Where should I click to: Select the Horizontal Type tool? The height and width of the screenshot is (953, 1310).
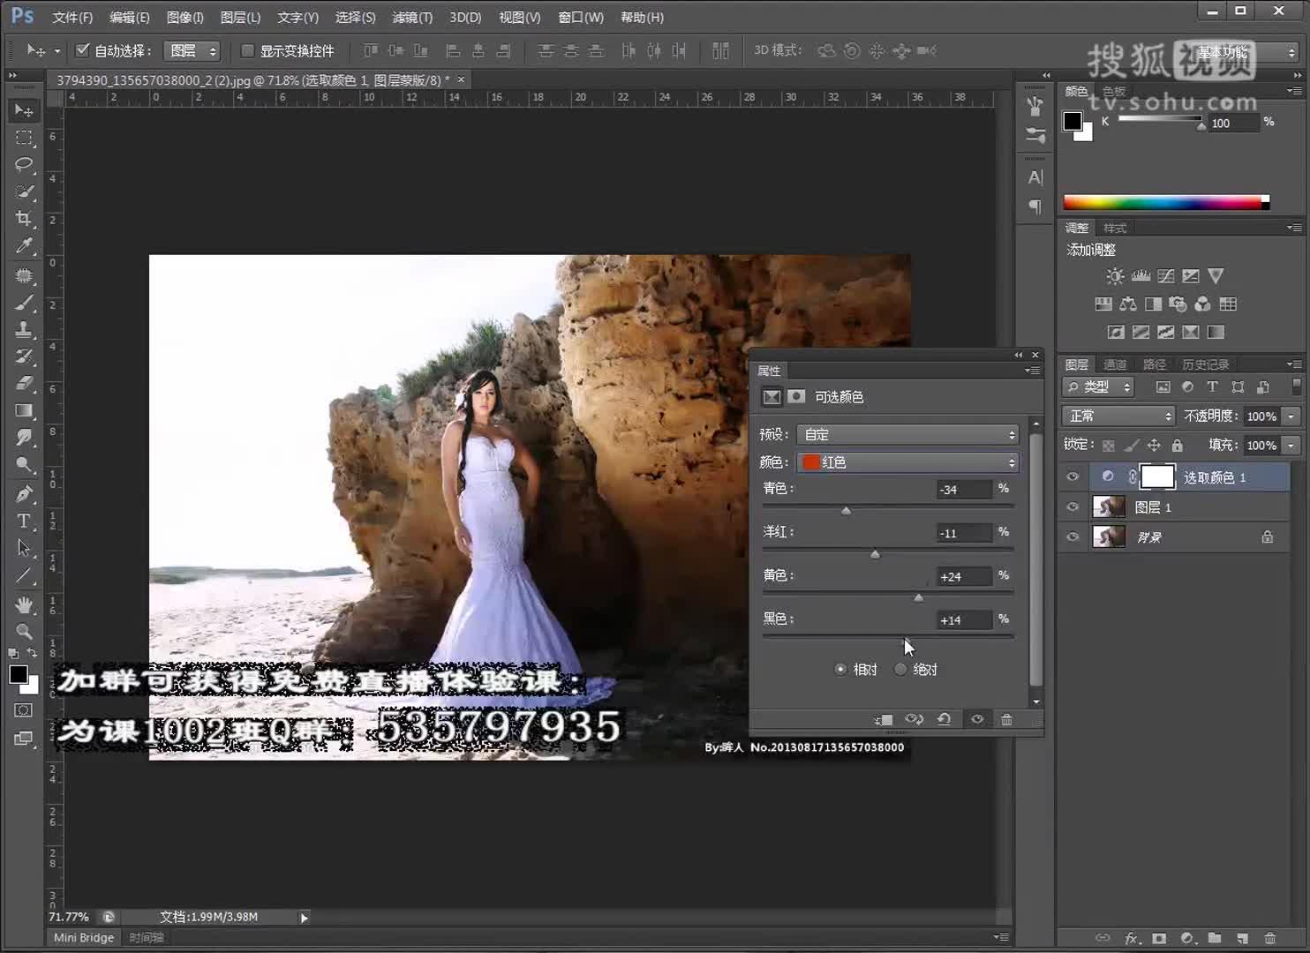click(x=24, y=521)
